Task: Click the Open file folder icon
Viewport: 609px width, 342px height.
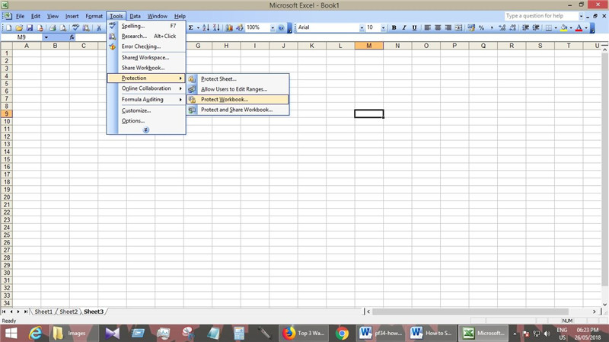Action: tap(19, 27)
